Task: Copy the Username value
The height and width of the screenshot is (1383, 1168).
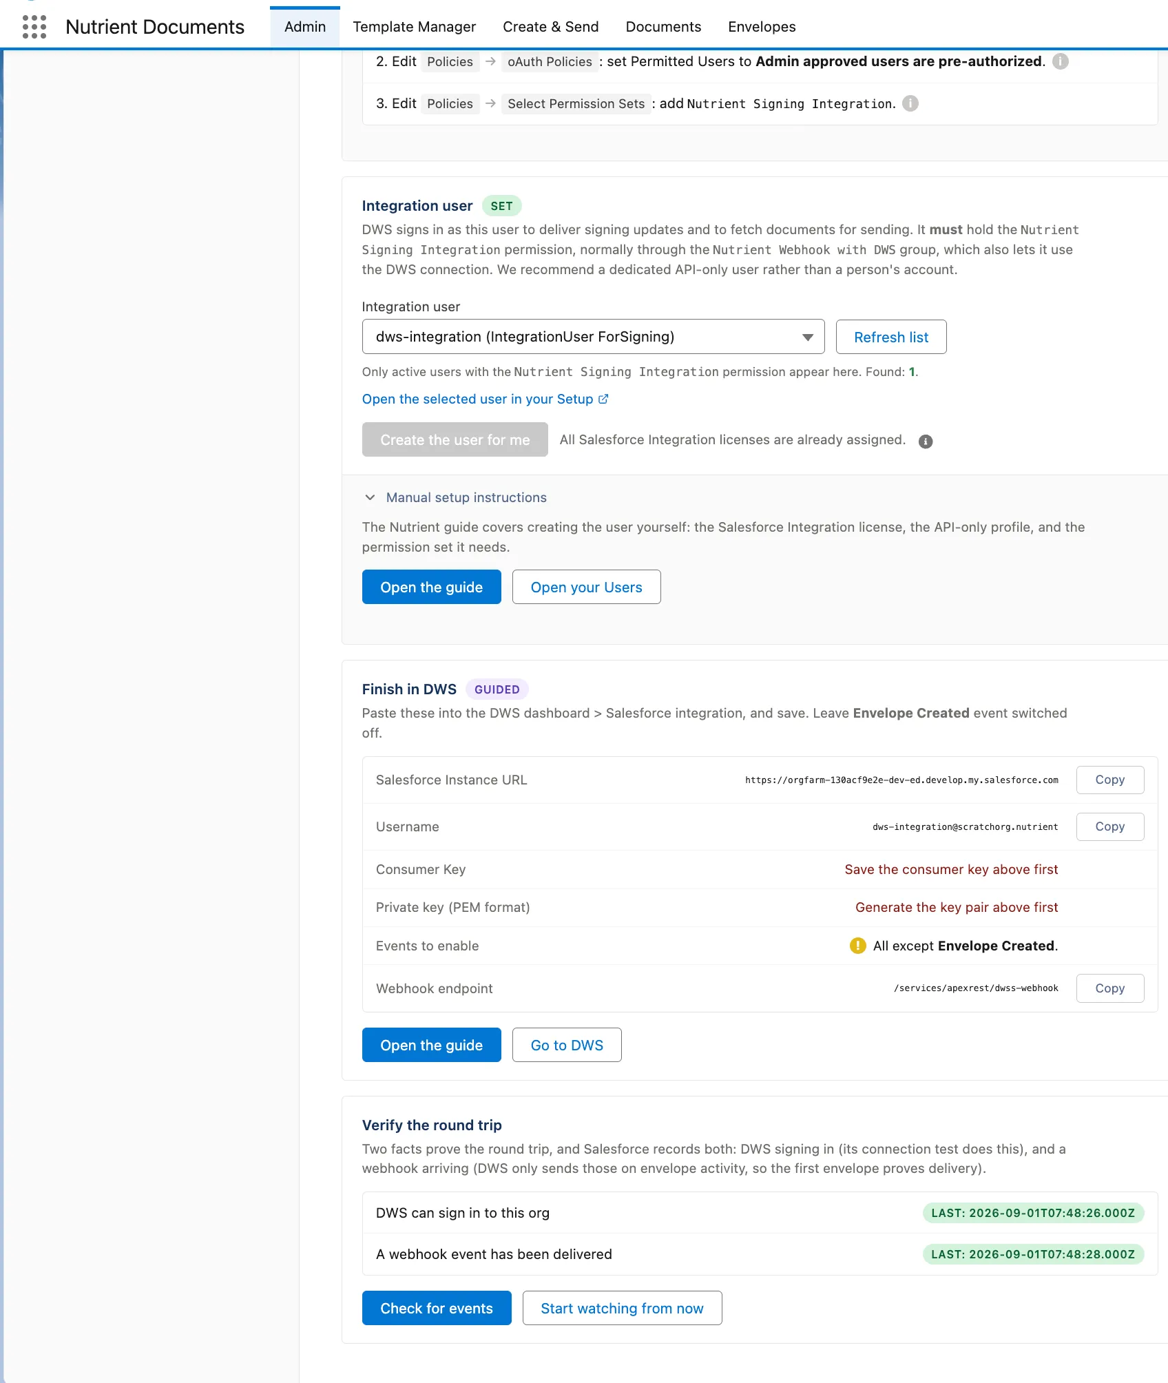Action: (x=1110, y=826)
